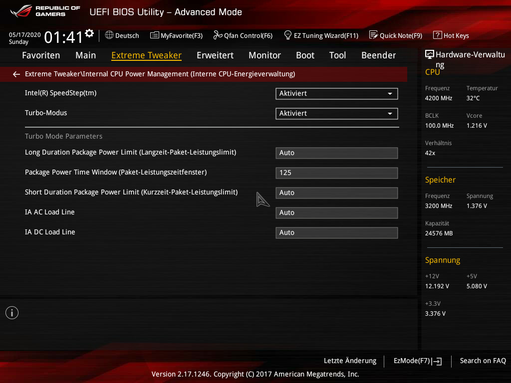Click the Quick Note notepad icon
Image resolution: width=511 pixels, height=383 pixels.
(373, 35)
